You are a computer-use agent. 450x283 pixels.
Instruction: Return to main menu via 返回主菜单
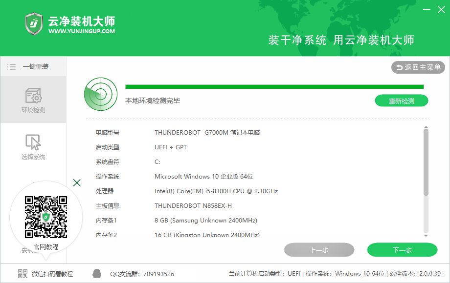[x=418, y=67]
